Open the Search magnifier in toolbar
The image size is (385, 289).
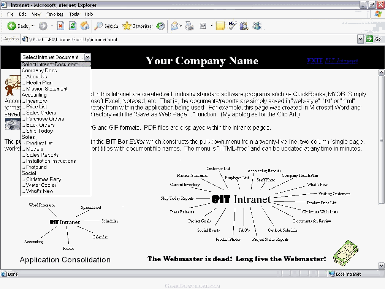point(99,26)
